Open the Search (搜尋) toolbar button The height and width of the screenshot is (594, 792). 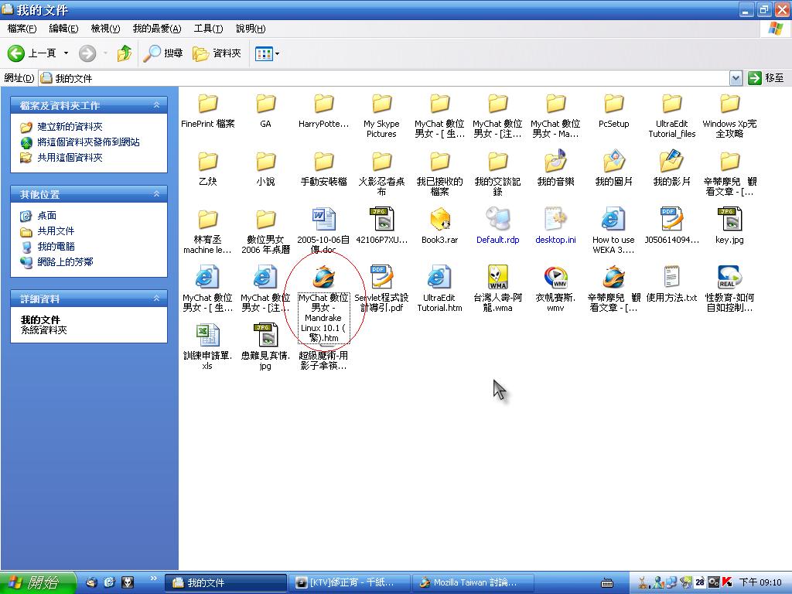point(163,53)
